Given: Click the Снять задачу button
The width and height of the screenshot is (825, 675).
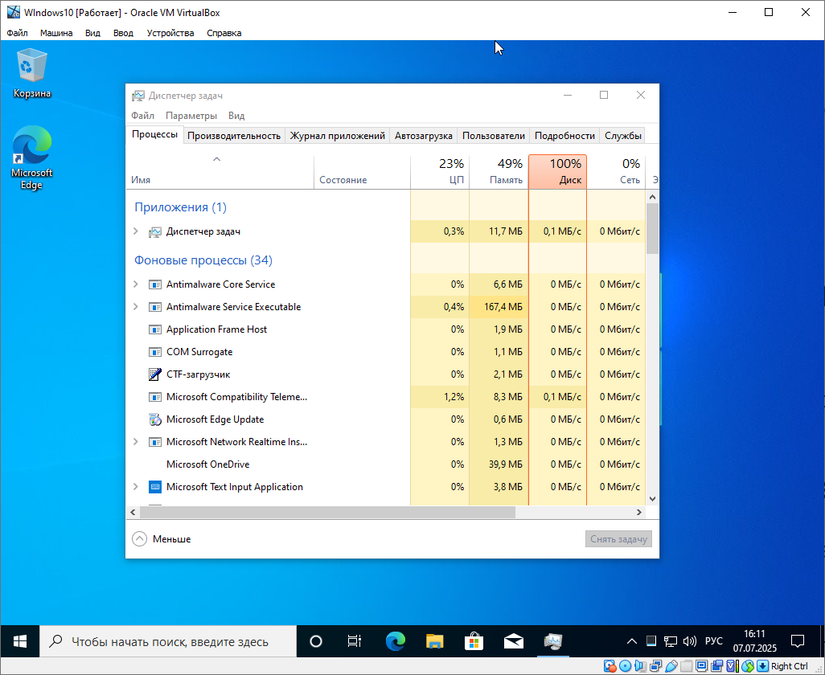Looking at the screenshot, I should 619,539.
